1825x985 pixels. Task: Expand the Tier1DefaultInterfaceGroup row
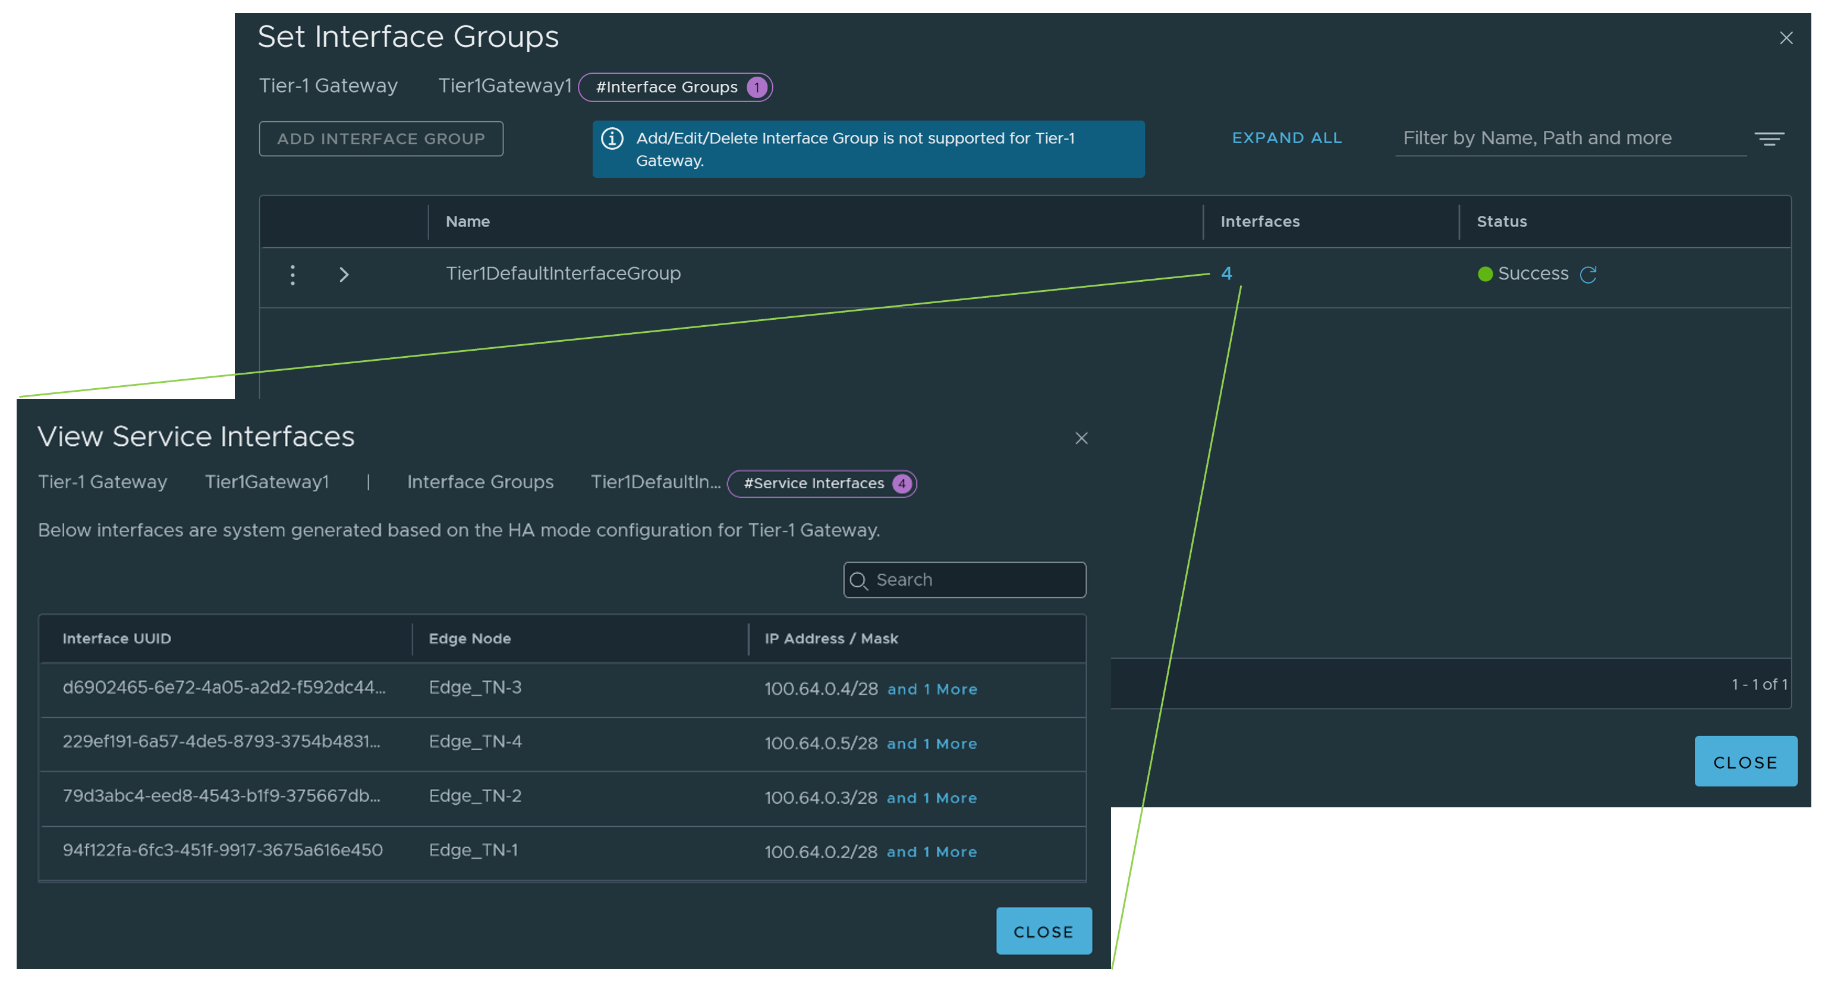tap(344, 275)
